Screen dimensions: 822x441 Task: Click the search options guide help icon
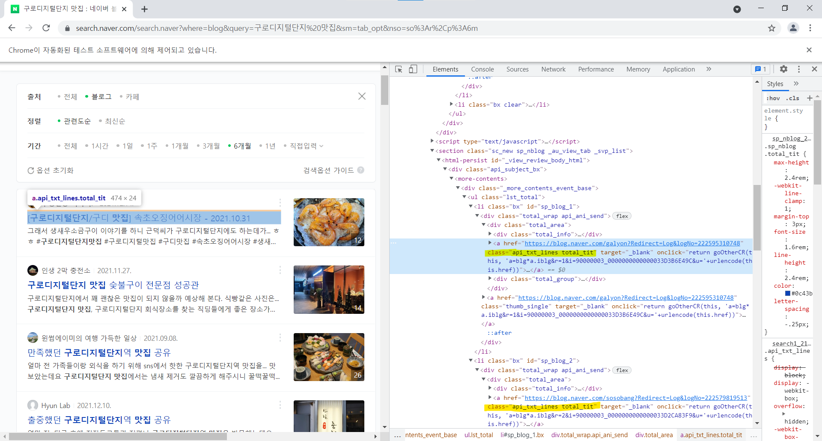click(360, 170)
